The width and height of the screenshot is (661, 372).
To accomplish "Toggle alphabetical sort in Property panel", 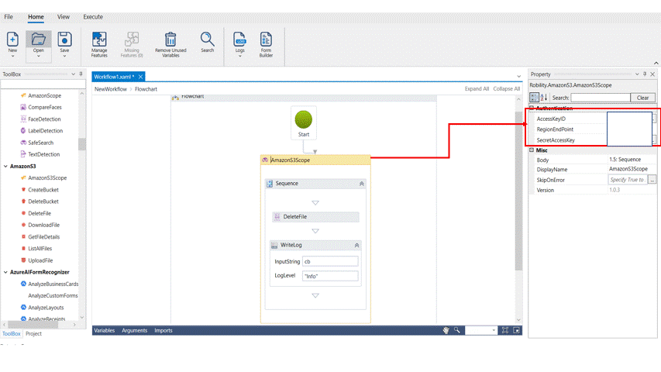I will point(544,98).
